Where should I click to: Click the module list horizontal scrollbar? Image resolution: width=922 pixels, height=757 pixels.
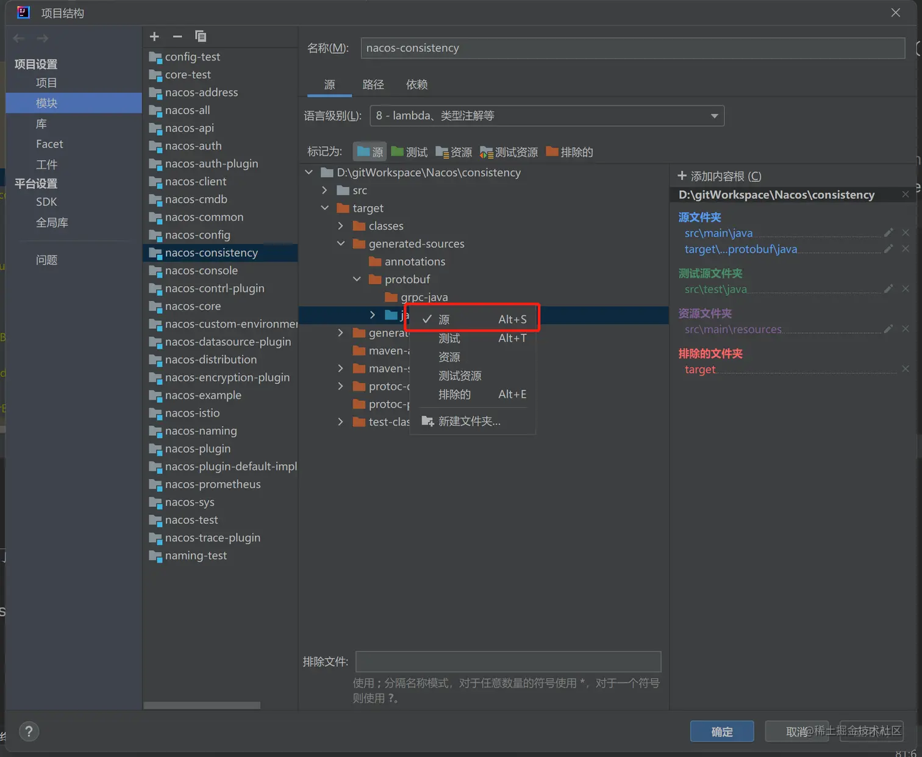(202, 705)
